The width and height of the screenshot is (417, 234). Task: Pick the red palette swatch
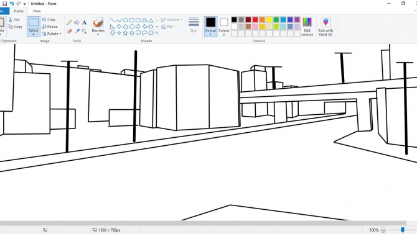pos(255,20)
